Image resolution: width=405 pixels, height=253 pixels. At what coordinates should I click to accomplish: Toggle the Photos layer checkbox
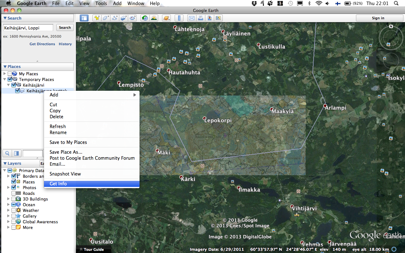pyautogui.click(x=14, y=188)
